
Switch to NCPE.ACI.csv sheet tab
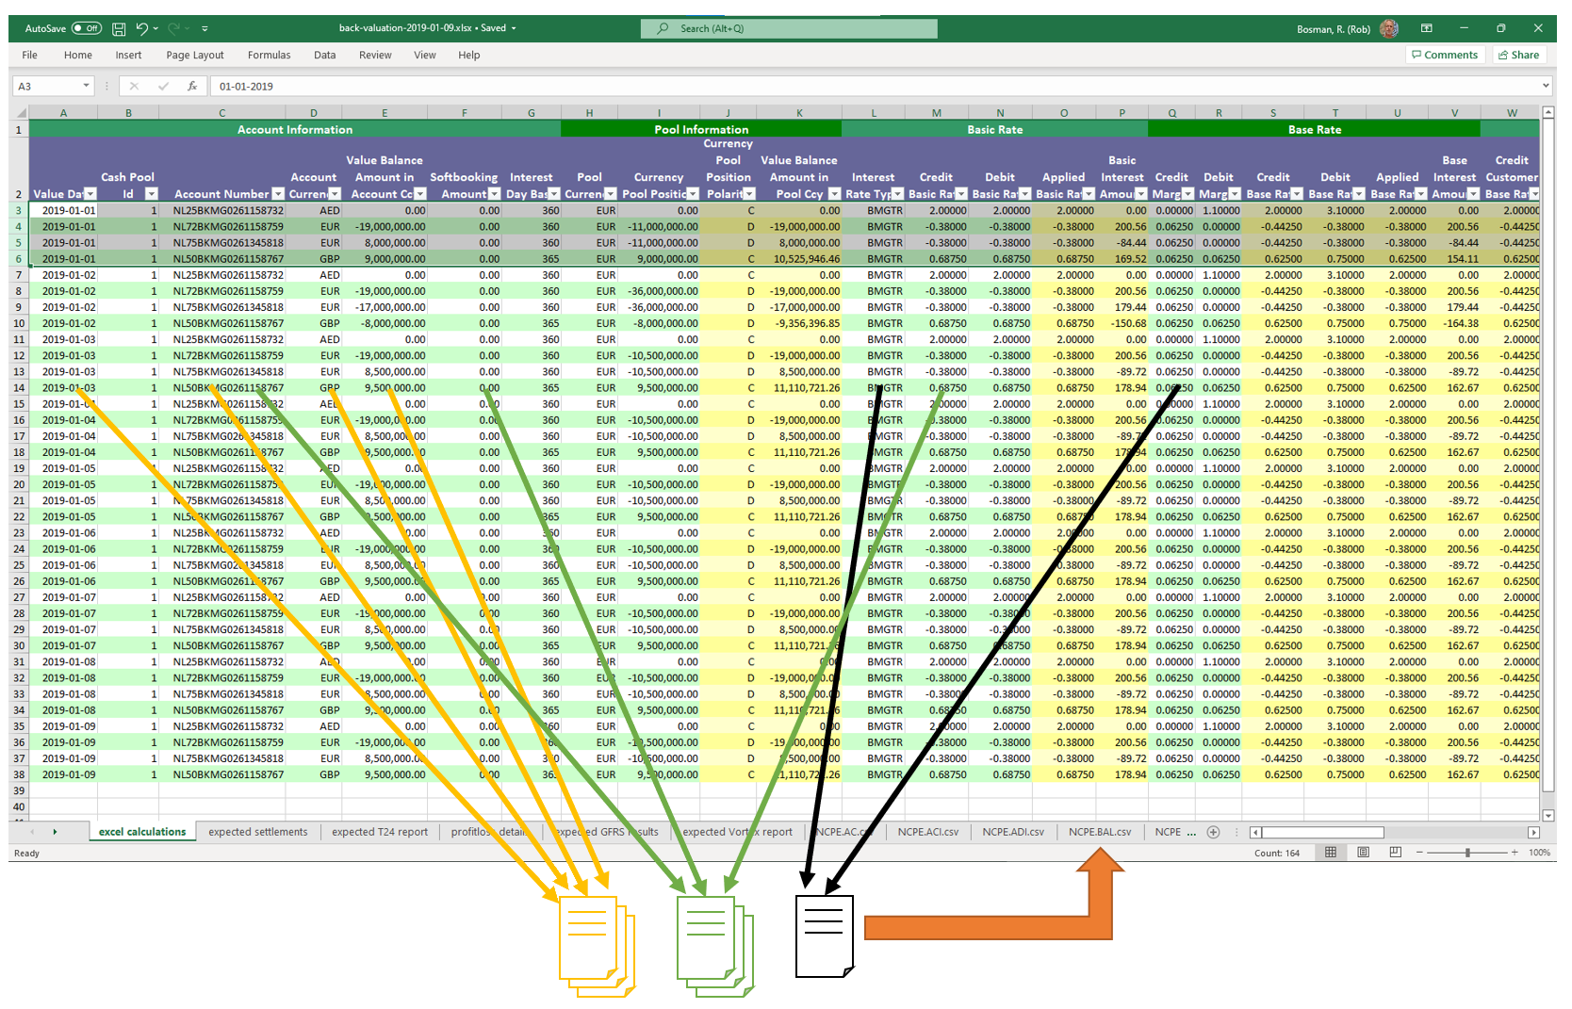tap(928, 832)
